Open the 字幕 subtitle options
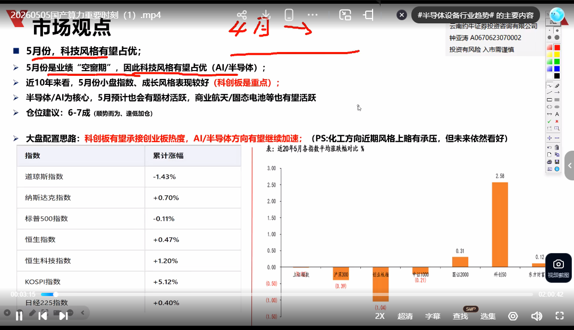Image resolution: width=574 pixels, height=330 pixels. pyautogui.click(x=432, y=316)
